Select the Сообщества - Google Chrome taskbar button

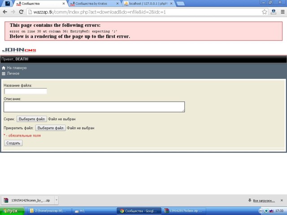[x=139, y=211]
